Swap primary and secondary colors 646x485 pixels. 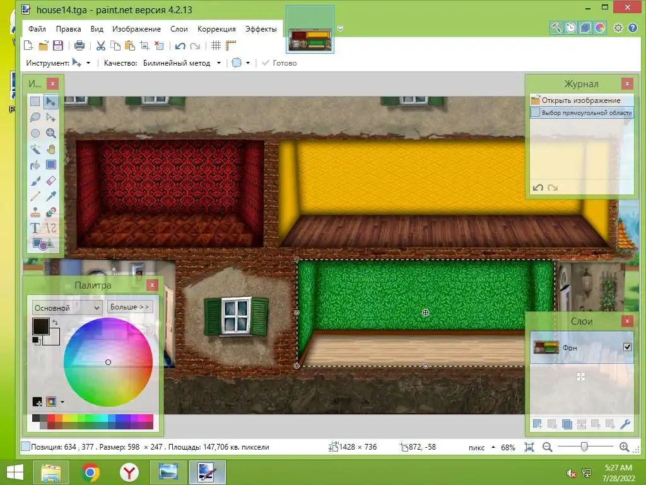(56, 322)
